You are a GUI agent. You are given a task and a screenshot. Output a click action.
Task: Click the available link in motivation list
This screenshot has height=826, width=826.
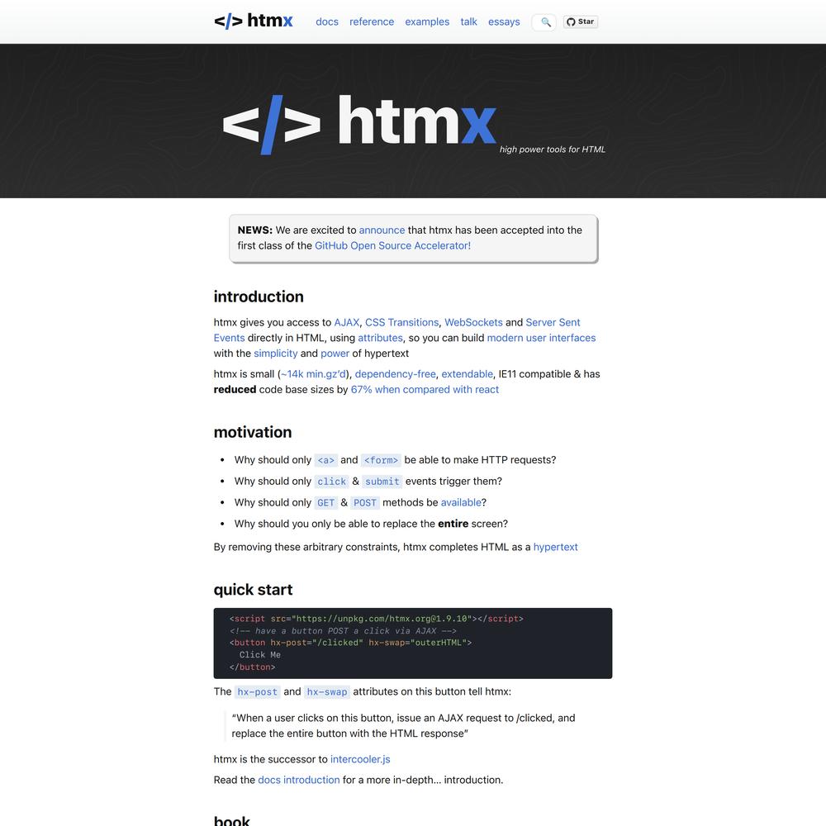461,502
